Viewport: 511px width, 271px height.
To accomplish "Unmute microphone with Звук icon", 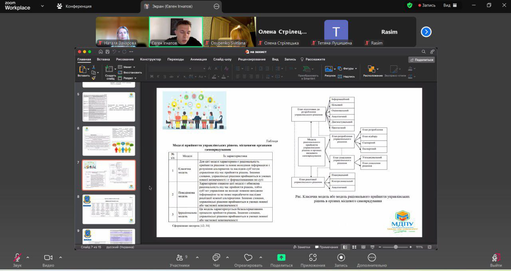I will [x=17, y=258].
